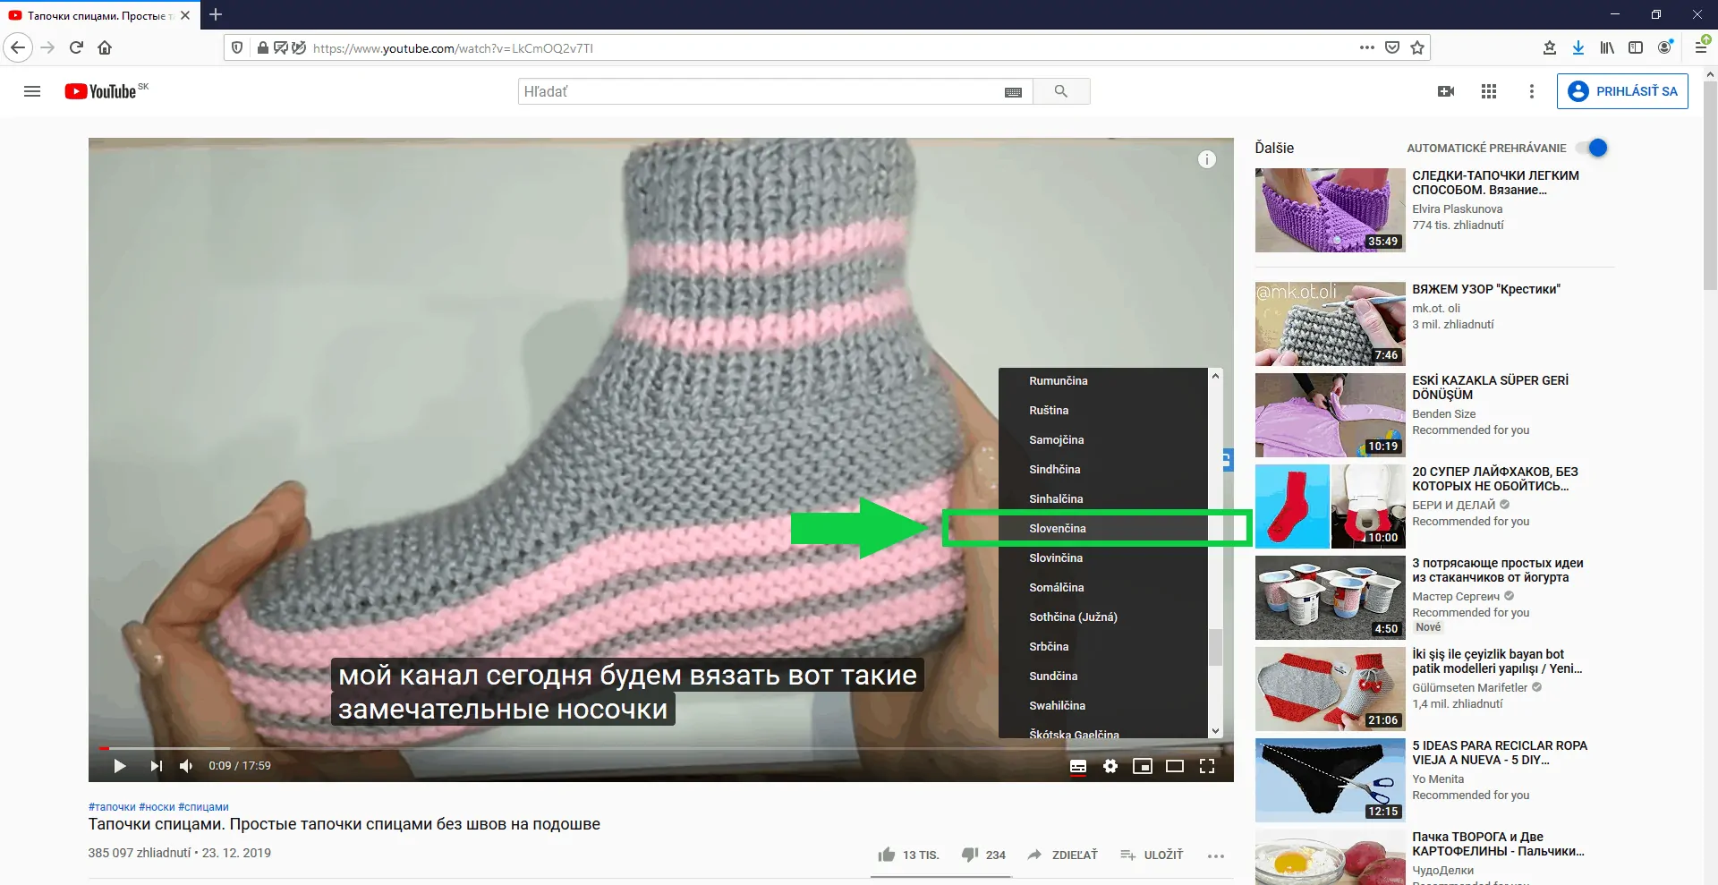Toggle subtitles closed captions button
1718x885 pixels.
1078,766
